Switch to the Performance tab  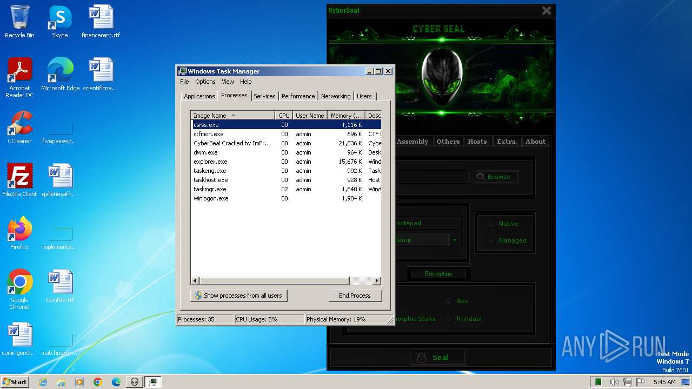click(298, 96)
